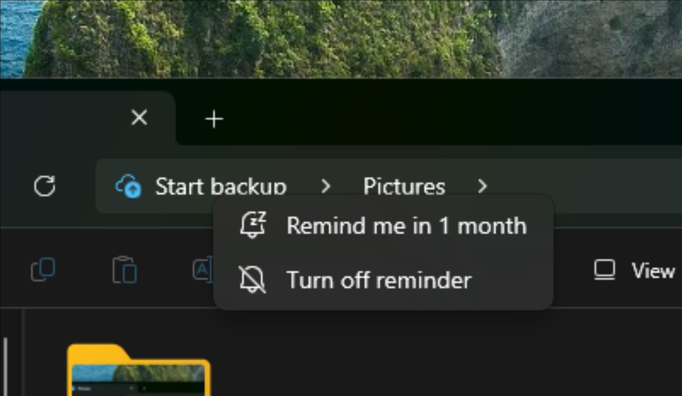
Task: Select the Pictures breadcrumb
Action: (404, 186)
